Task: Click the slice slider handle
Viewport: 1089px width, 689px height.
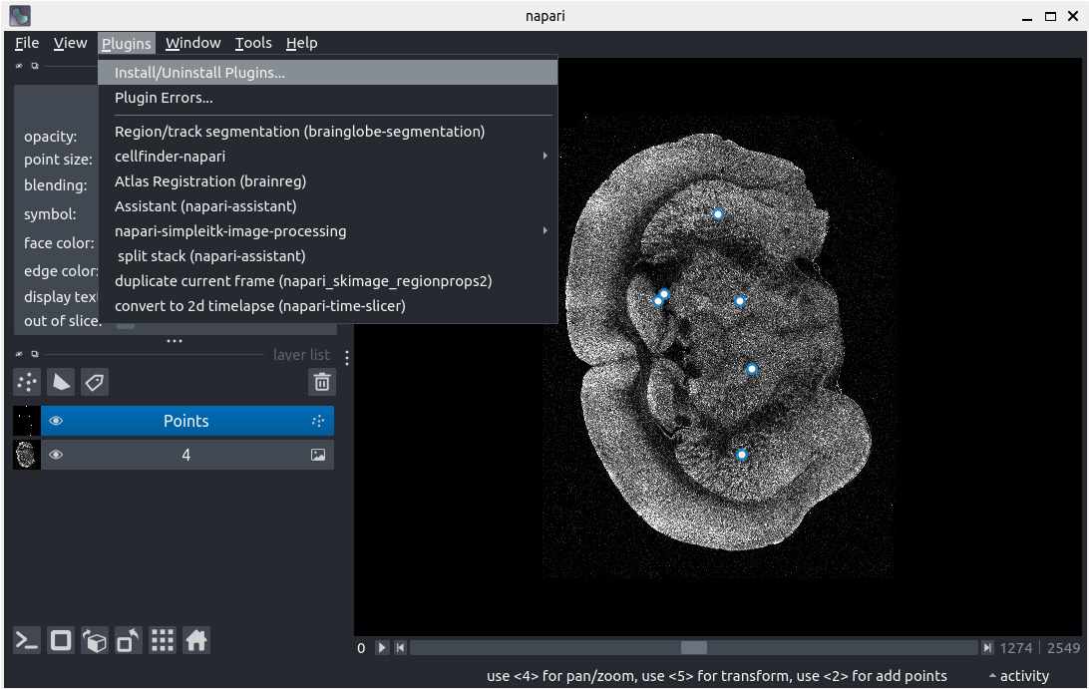Action: pyautogui.click(x=694, y=648)
